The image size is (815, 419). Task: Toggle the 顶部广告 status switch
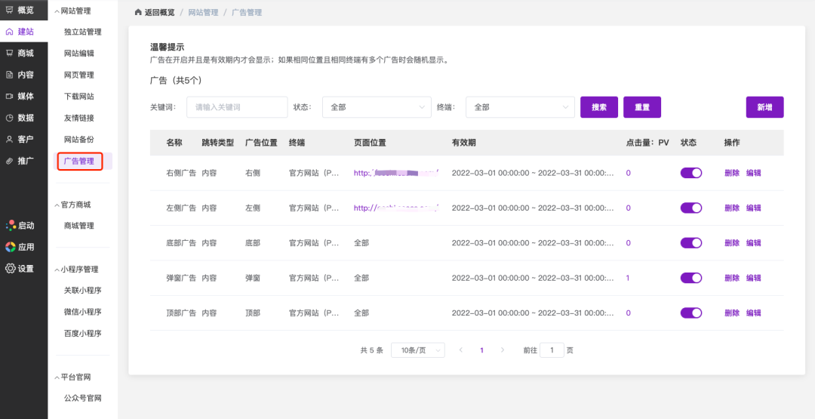click(x=690, y=313)
